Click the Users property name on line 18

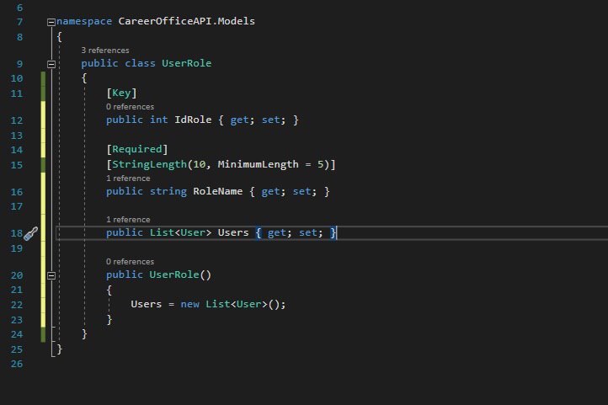point(233,232)
